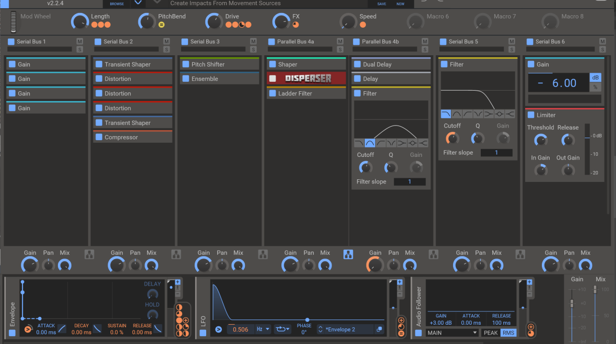Open Audio Follower MAIN source dropdown
The height and width of the screenshot is (344, 616).
click(452, 333)
